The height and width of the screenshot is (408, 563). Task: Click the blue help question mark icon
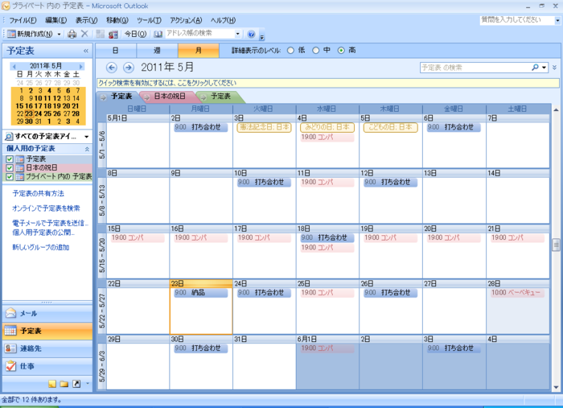(x=251, y=34)
